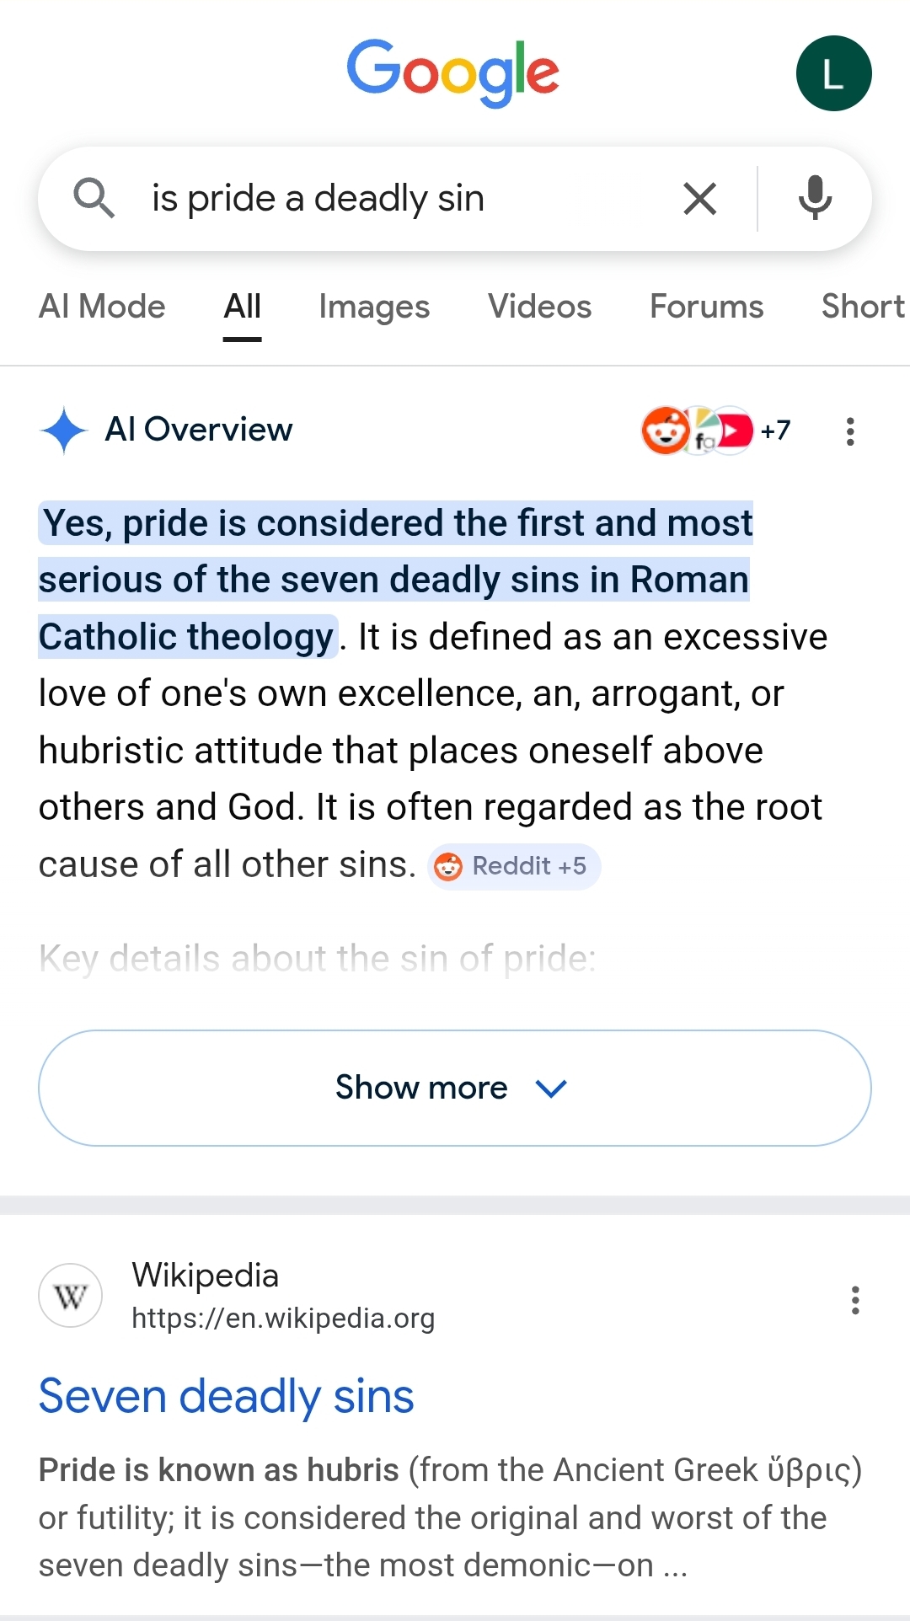Open AI Overview source icons +7
Image resolution: width=910 pixels, height=1621 pixels.
click(716, 431)
